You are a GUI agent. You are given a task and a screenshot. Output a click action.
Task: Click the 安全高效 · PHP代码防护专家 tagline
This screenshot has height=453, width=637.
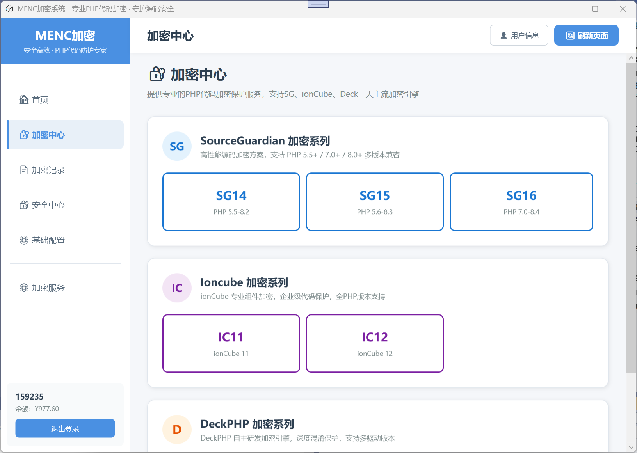click(65, 50)
